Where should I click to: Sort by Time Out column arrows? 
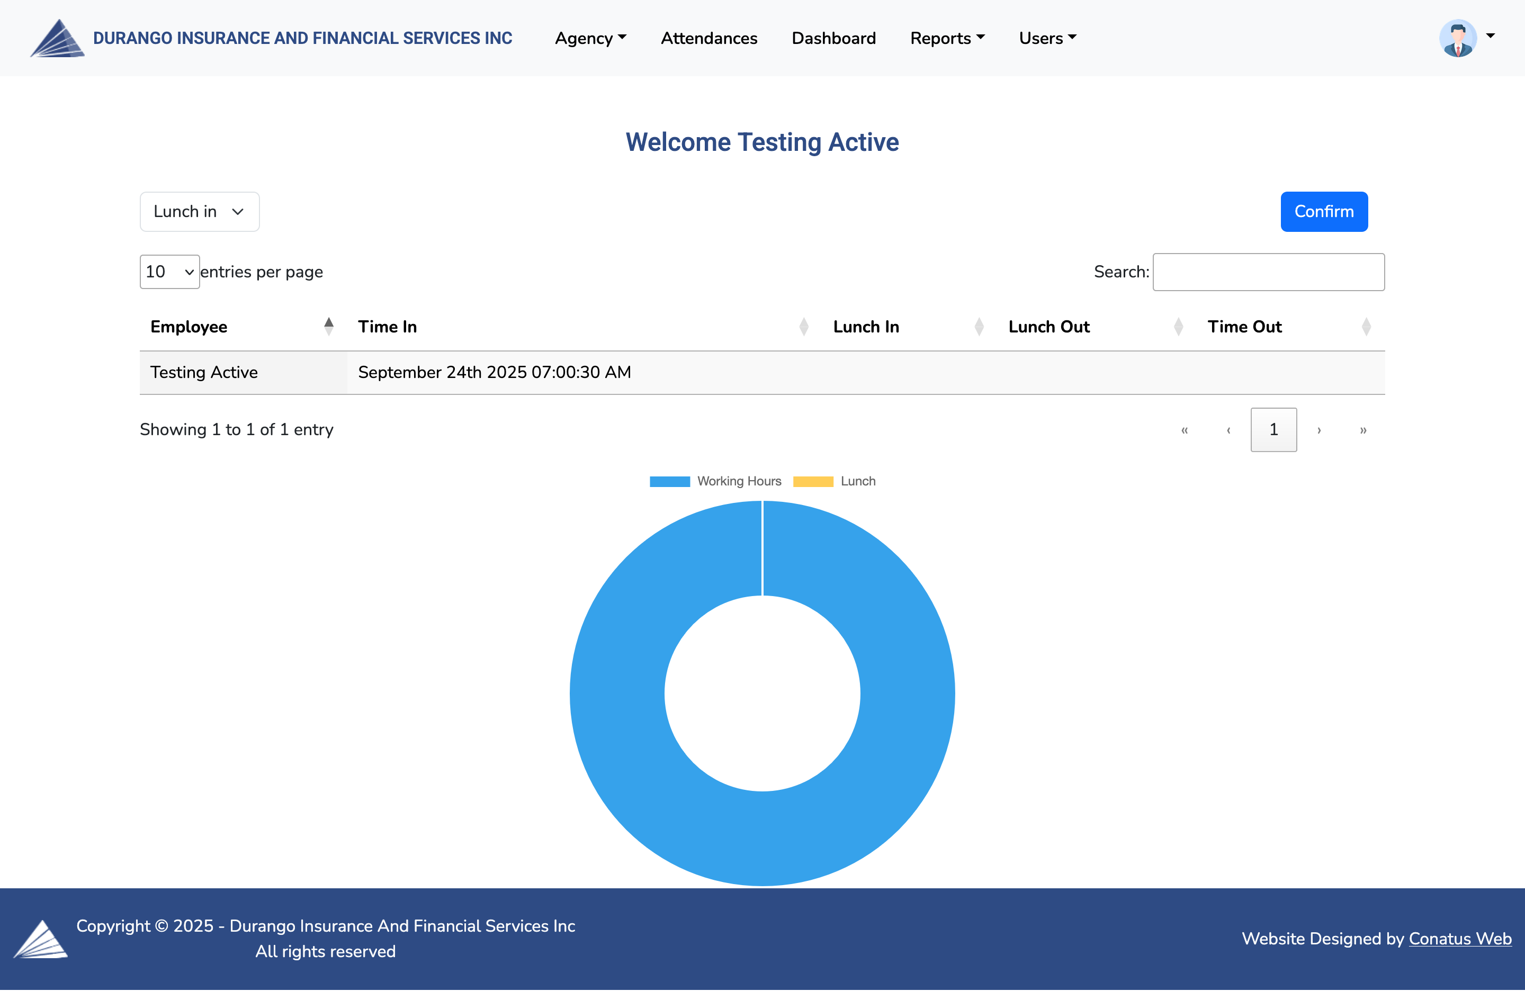(x=1366, y=327)
